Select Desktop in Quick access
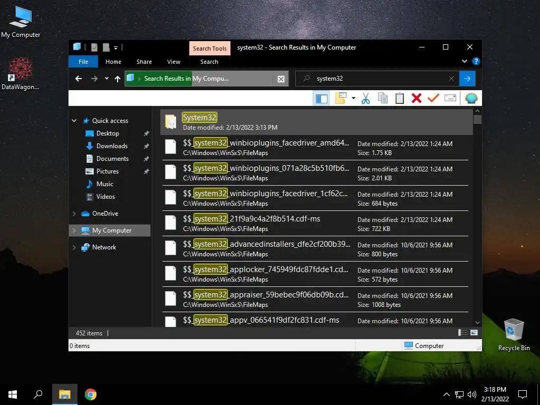Screen dimensions: 540x405 108,133
